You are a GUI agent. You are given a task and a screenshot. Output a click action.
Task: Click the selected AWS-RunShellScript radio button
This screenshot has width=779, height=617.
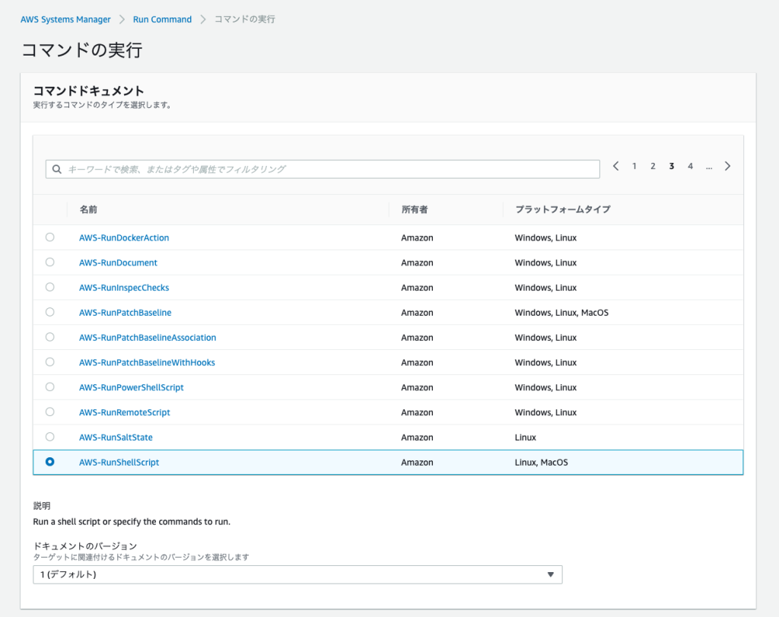click(49, 462)
